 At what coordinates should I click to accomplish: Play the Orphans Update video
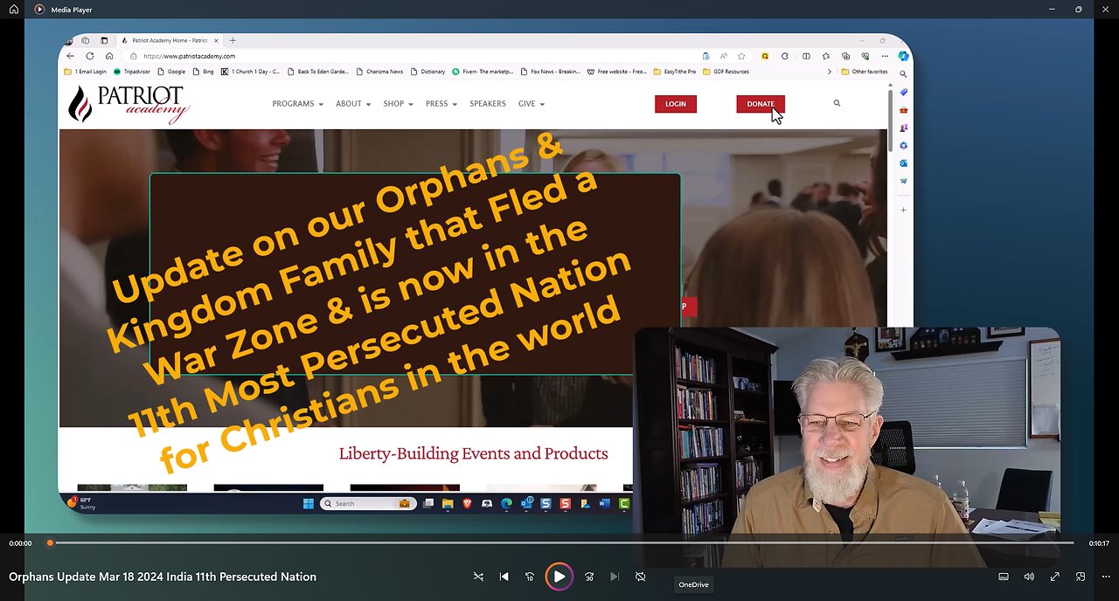[x=559, y=577]
